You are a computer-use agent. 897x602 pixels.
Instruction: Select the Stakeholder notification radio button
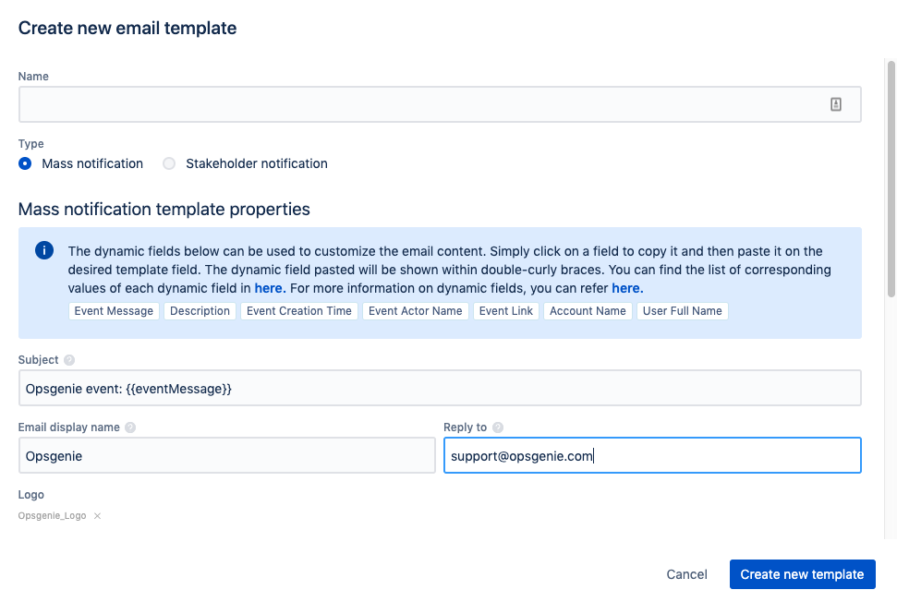(x=168, y=163)
